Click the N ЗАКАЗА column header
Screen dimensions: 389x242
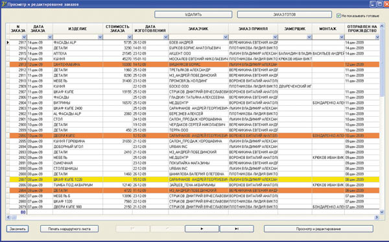pyautogui.click(x=18, y=29)
